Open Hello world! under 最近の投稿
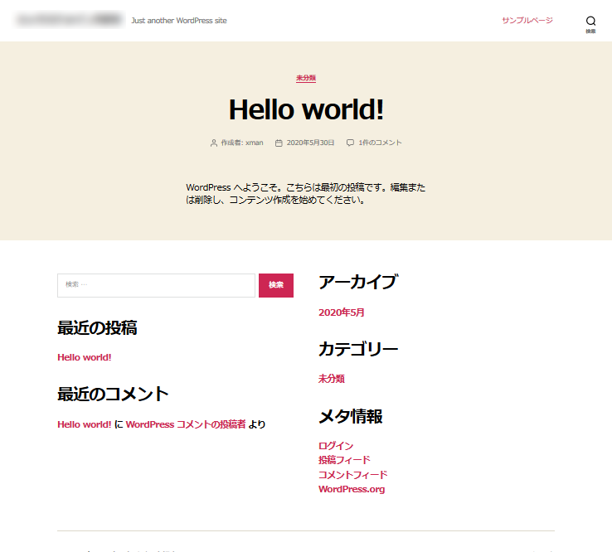 coord(84,357)
